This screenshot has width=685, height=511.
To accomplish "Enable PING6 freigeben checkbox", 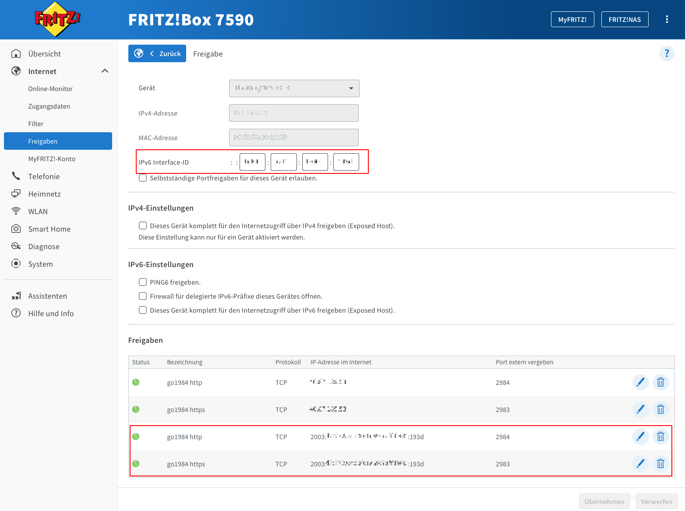I will click(x=143, y=282).
